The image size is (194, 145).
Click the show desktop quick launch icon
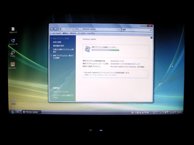coord(17,112)
